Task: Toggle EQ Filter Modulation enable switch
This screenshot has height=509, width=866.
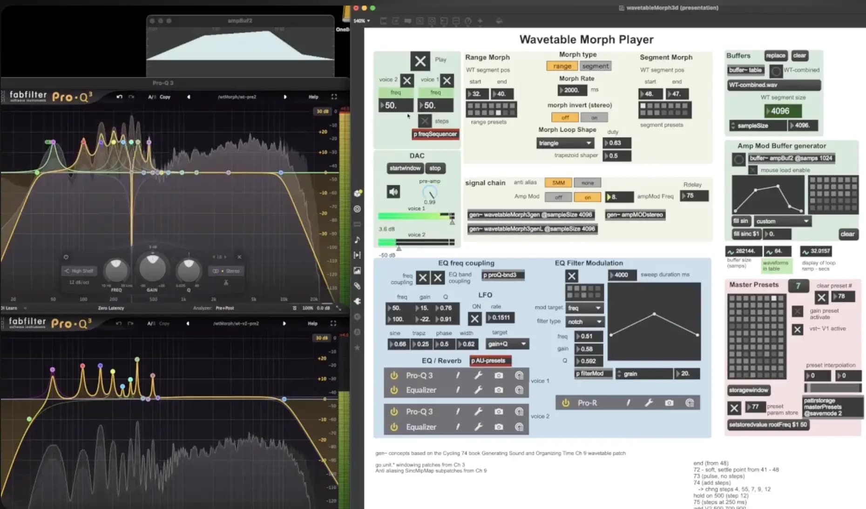Action: tap(572, 276)
